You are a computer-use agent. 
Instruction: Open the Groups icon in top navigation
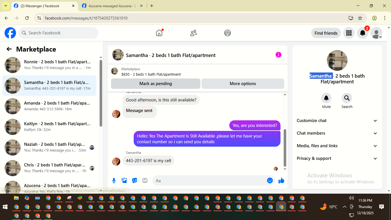click(x=228, y=33)
